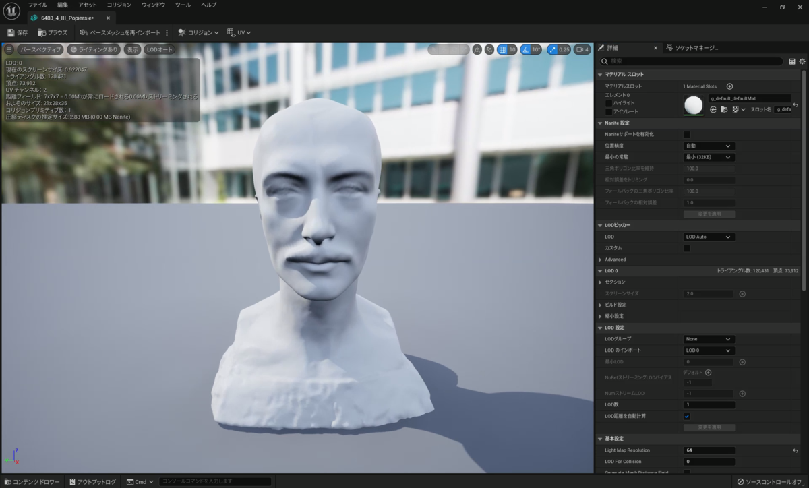Check Naniteサポートを有効化 checkbox
The height and width of the screenshot is (488, 809).
687,135
